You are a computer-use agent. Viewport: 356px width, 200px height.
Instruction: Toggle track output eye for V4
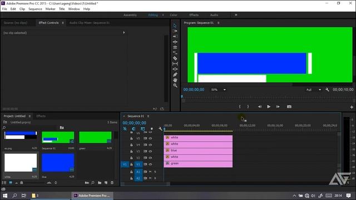coord(150,144)
